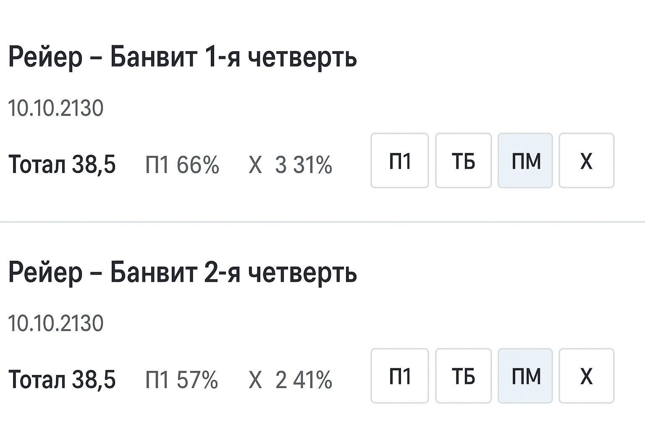The width and height of the screenshot is (645, 430).
Task: Open the Рейер – Банвит 1-я четверть title
Action: 182,57
